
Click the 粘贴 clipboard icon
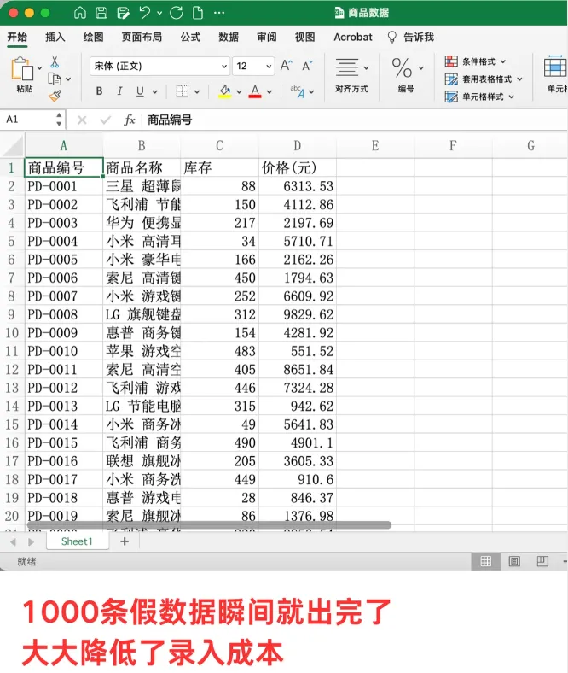click(x=23, y=68)
